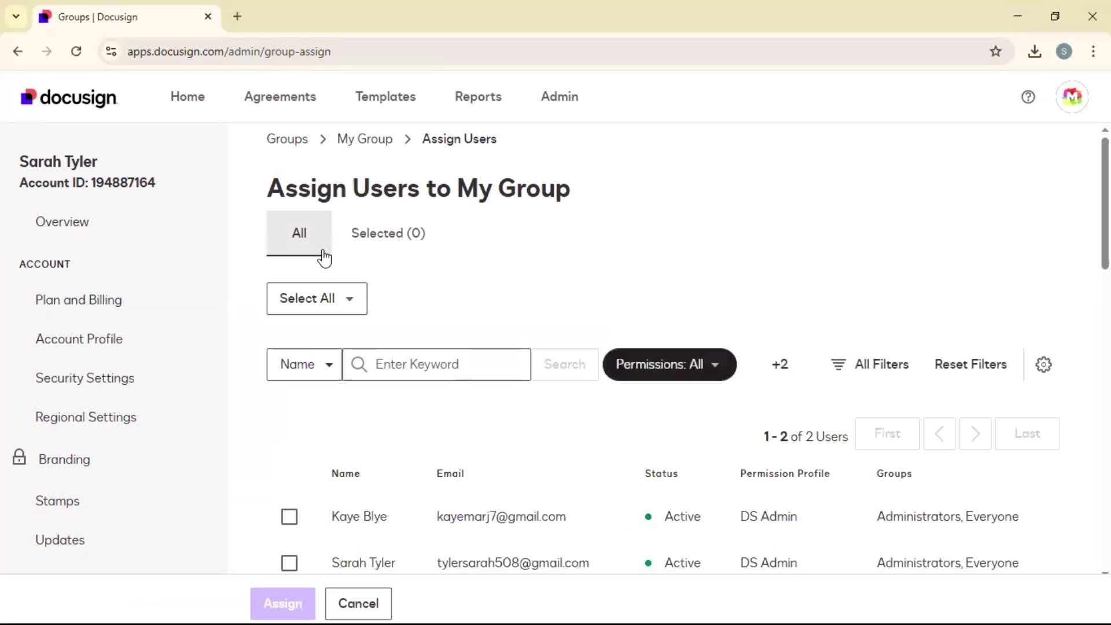Click the All Filters icon button

click(x=870, y=365)
